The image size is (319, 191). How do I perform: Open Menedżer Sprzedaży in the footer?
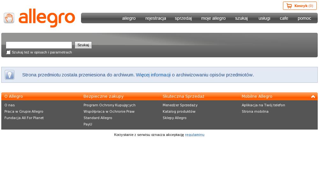180,105
